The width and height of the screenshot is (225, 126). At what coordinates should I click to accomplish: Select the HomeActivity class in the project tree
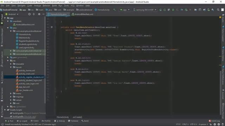[x=24, y=34]
